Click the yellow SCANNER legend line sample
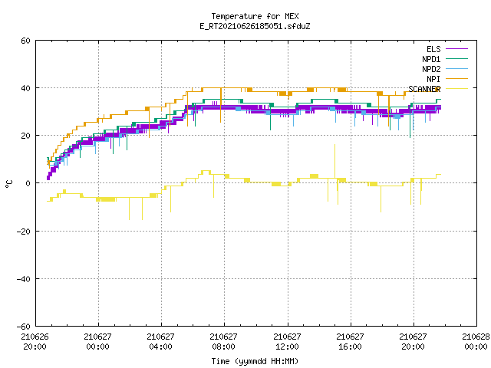491x368 pixels. click(456, 89)
